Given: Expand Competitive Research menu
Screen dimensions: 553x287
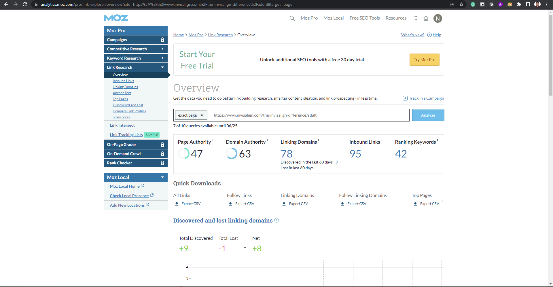Looking at the screenshot, I should click(136, 49).
